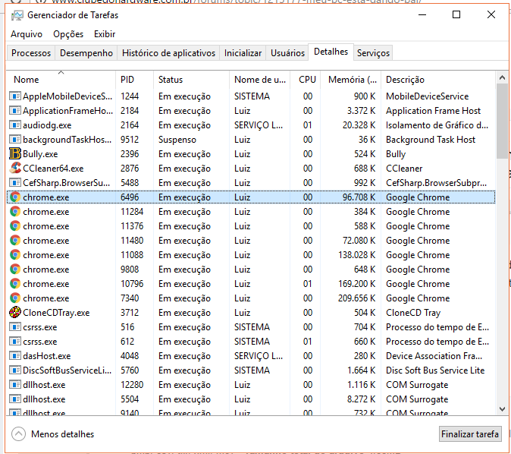The image size is (511, 454).
Task: Click the CefSharp.BrowserSubprocess icon
Action: tap(15, 182)
